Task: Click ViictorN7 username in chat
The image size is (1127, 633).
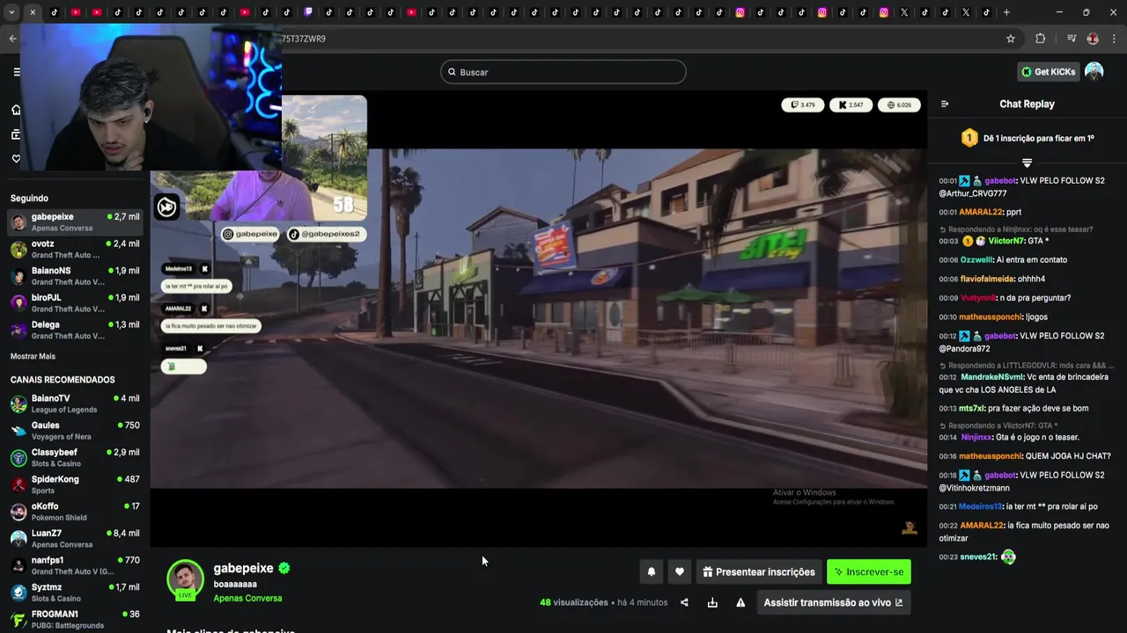Action: 1006,241
